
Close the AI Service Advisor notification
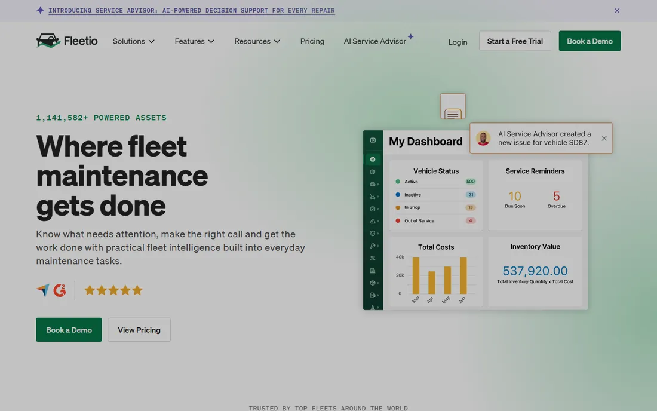coord(604,138)
